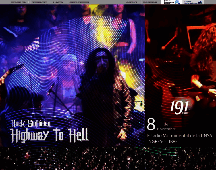The width and height of the screenshot is (216, 170).
Task: Expand the Servicios en Línea dropdown arrow
Action: coord(28,2)
